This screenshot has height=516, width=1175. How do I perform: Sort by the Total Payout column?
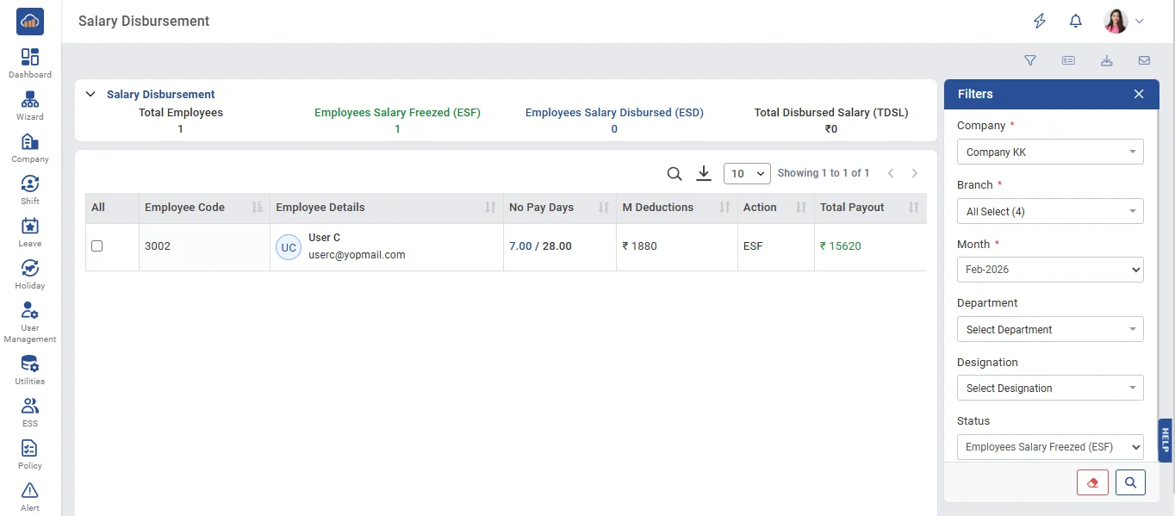click(913, 208)
